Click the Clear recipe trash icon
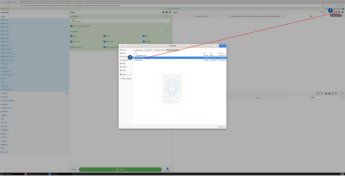Image resolution: width=345 pixels, height=178 pixels. click(170, 12)
